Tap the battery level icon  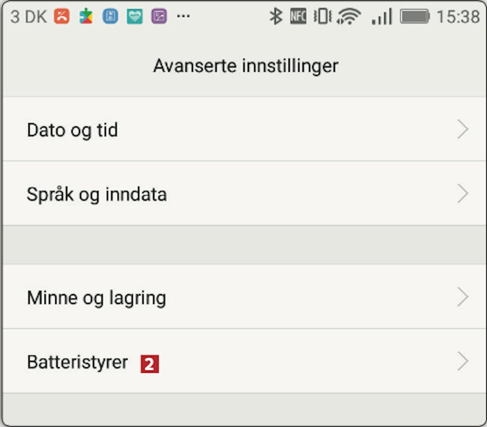[415, 16]
